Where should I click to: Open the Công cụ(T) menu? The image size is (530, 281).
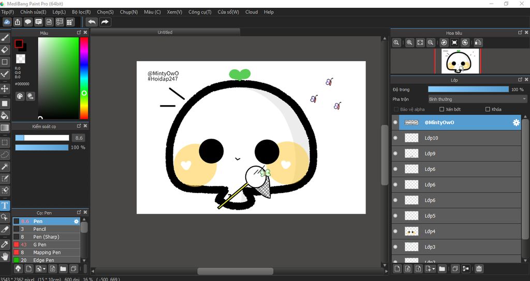pos(200,12)
